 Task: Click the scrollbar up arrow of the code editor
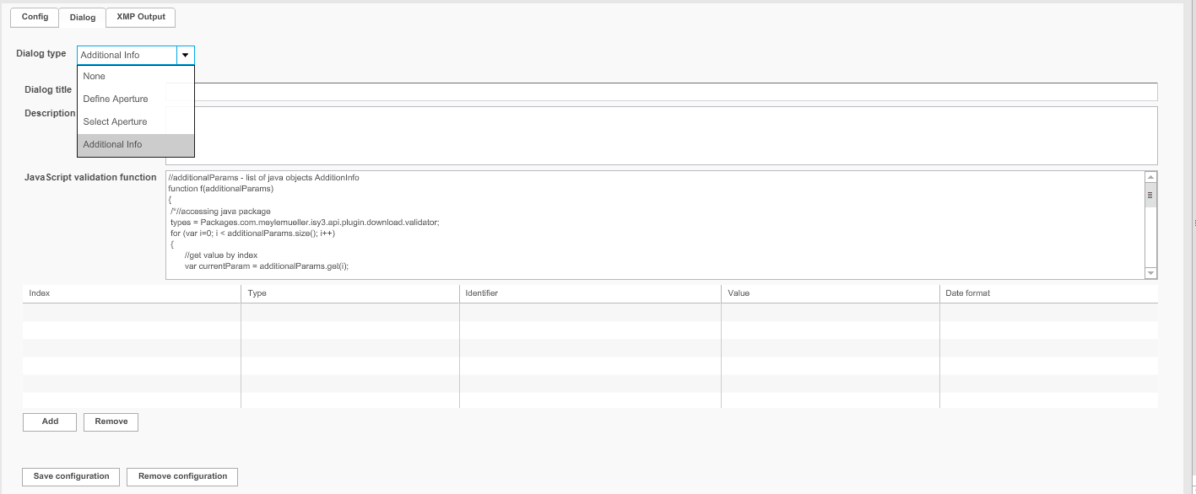pos(1150,177)
